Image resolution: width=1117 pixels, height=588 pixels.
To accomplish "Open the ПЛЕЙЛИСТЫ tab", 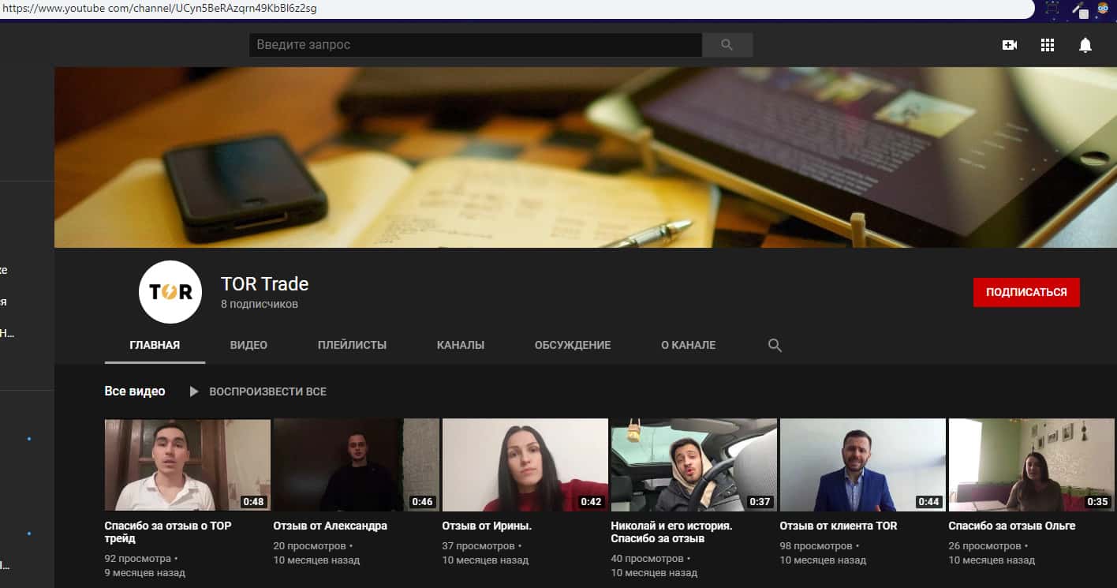I will (352, 345).
